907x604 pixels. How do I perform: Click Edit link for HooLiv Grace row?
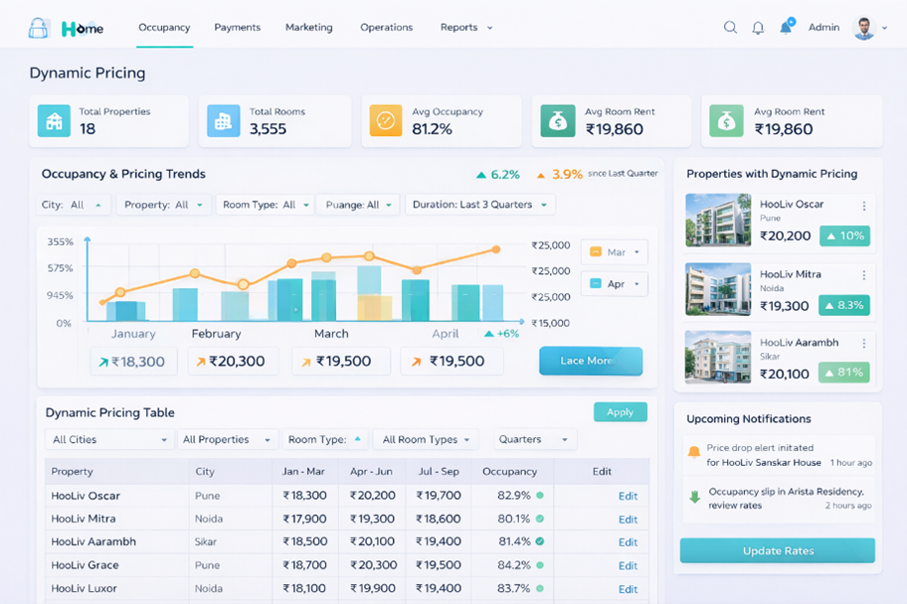tap(628, 565)
